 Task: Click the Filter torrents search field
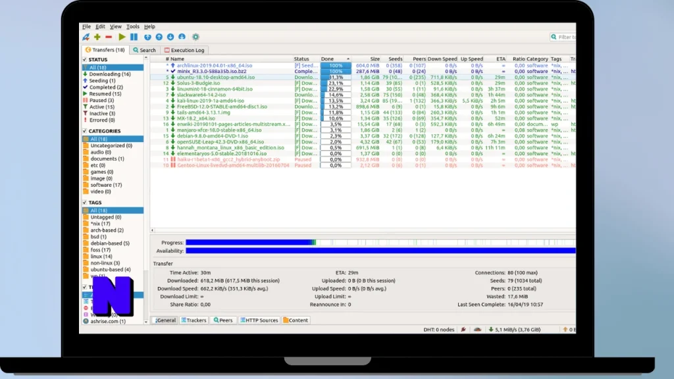click(x=563, y=38)
